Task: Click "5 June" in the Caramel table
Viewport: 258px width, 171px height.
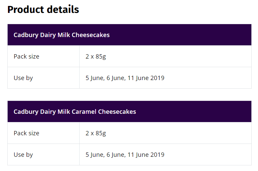Action: coord(95,154)
